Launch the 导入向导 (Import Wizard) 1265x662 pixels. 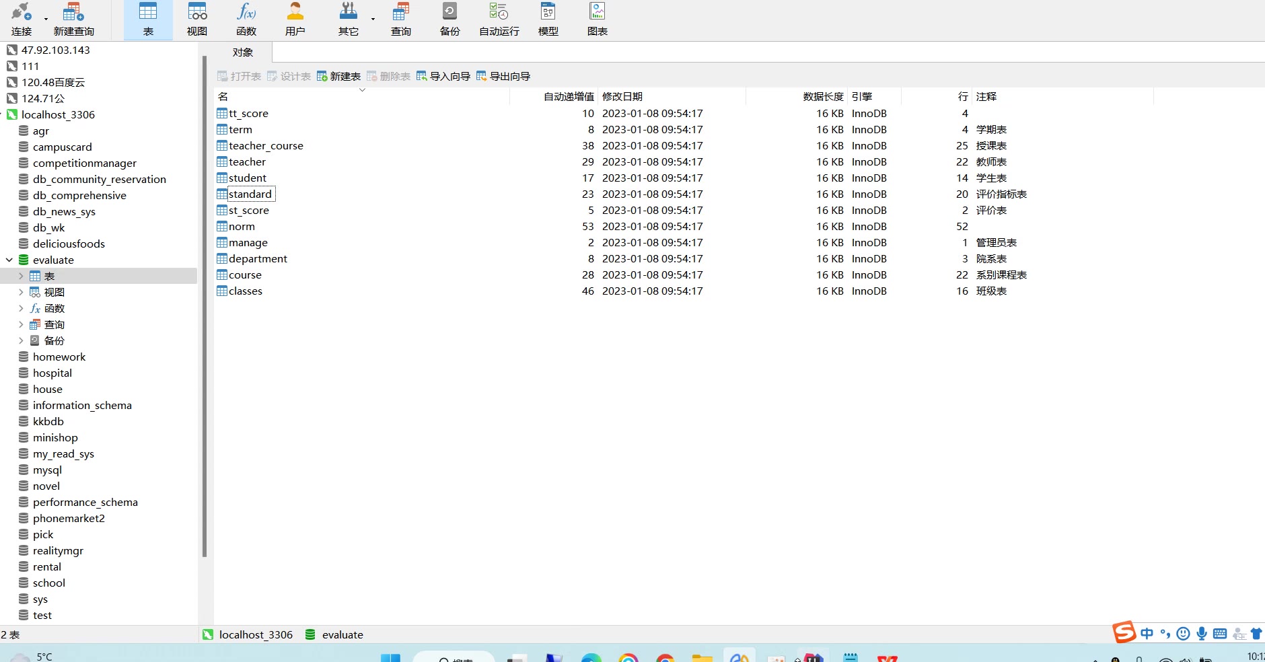[443, 76]
